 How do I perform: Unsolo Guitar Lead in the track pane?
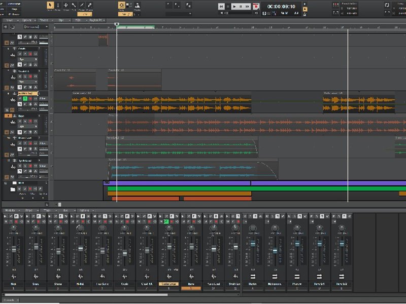coord(25,98)
